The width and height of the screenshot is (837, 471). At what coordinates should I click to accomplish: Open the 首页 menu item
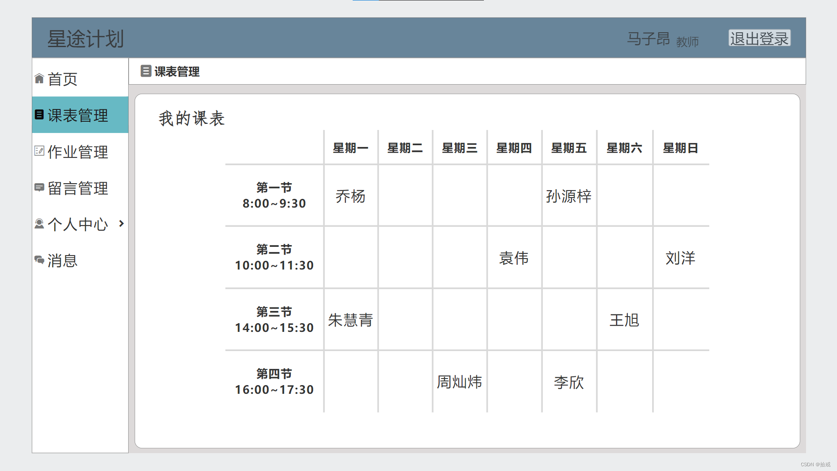point(62,79)
